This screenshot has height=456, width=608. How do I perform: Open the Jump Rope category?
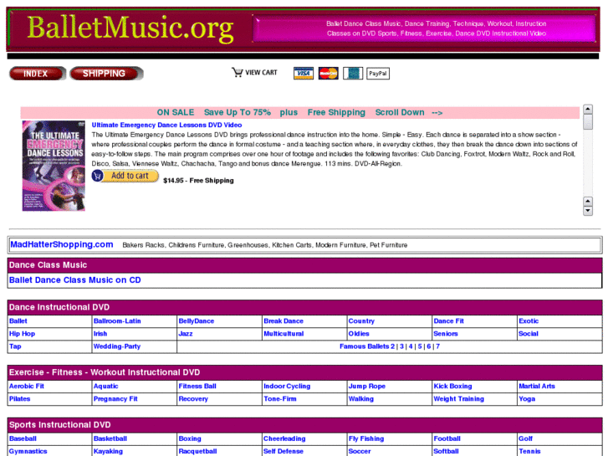(367, 387)
